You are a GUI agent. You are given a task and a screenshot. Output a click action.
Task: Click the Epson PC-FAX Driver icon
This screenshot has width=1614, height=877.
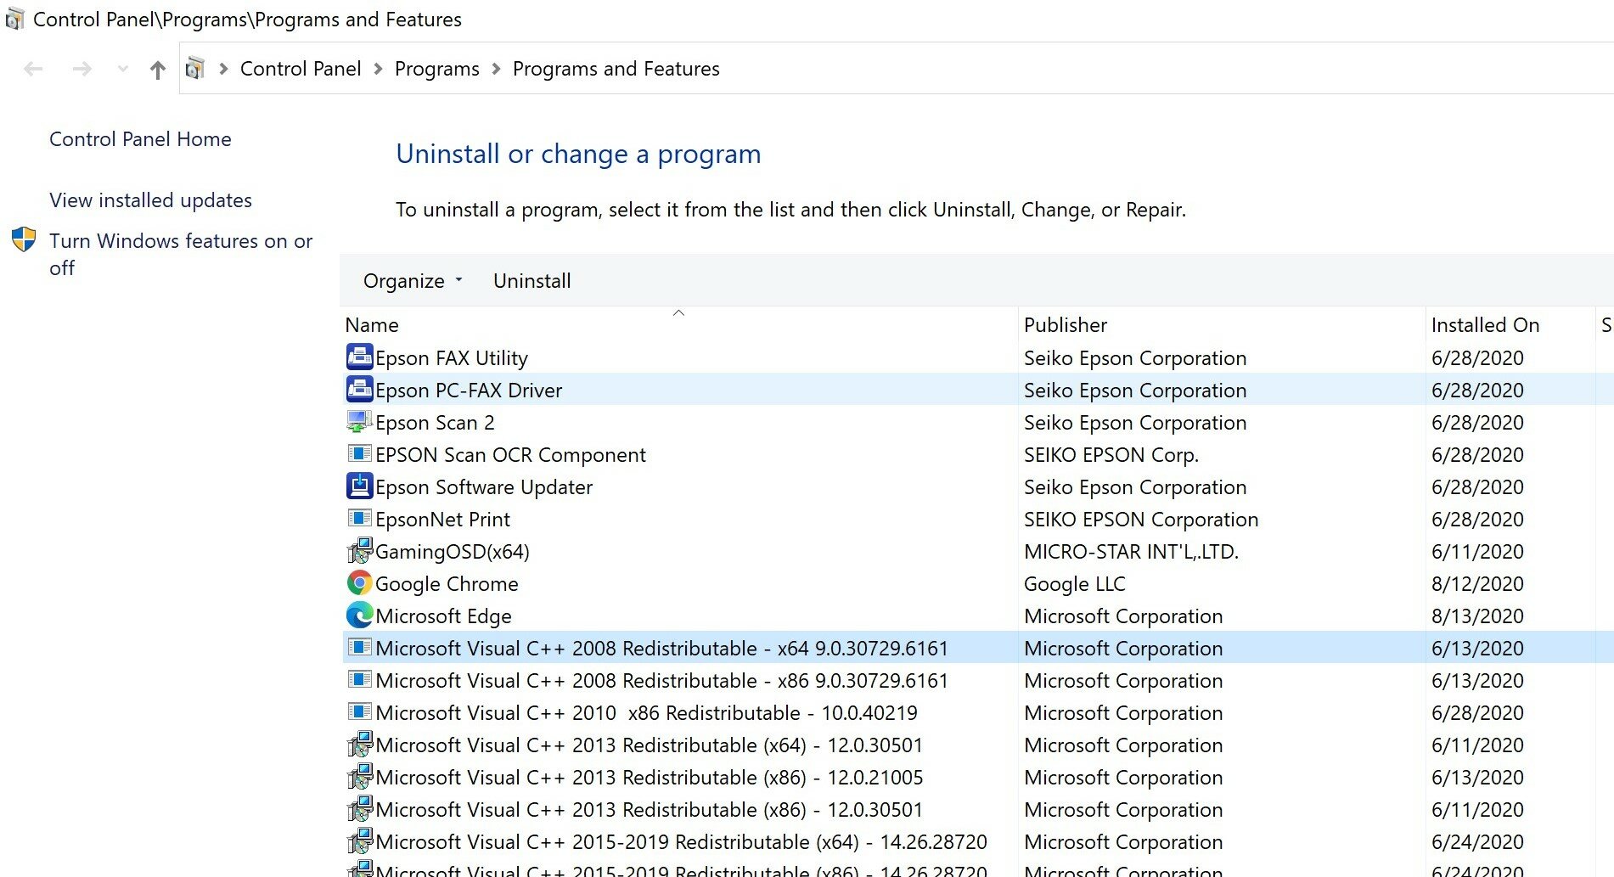coord(360,390)
